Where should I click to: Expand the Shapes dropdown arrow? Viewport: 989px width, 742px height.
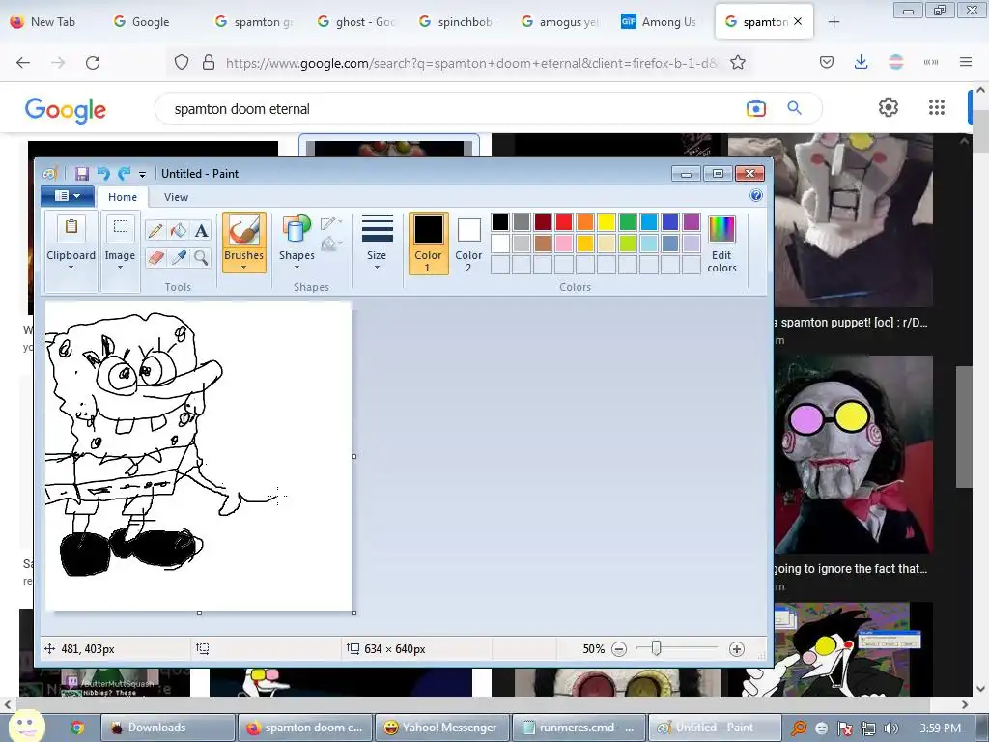[297, 267]
